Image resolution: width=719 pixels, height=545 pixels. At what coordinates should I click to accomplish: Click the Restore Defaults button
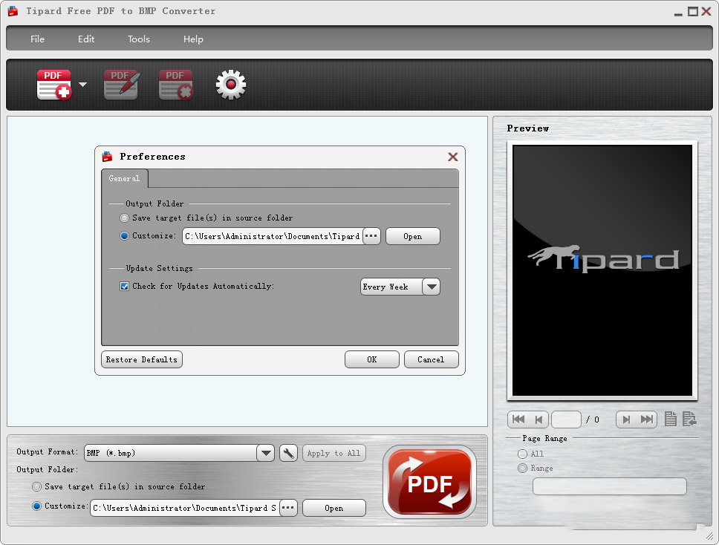[x=141, y=359]
